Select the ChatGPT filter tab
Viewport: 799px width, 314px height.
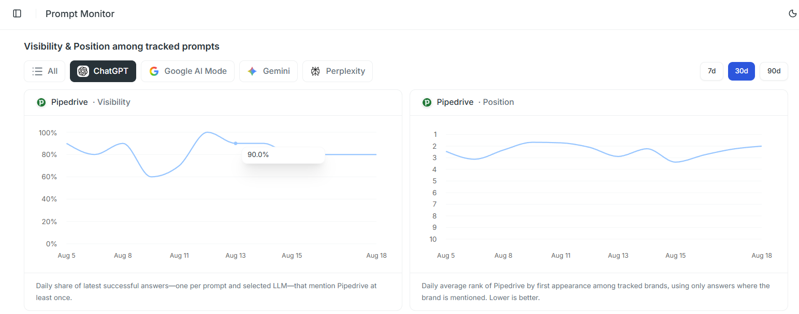(x=103, y=71)
